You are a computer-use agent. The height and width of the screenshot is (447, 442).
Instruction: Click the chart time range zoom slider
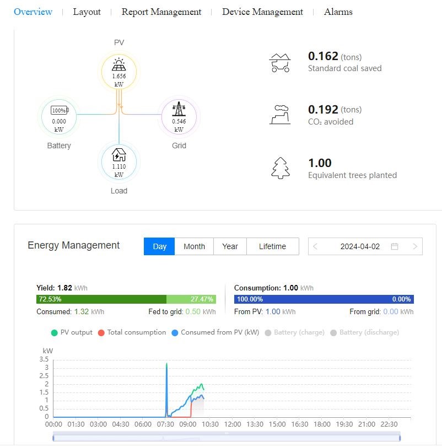tap(227, 437)
